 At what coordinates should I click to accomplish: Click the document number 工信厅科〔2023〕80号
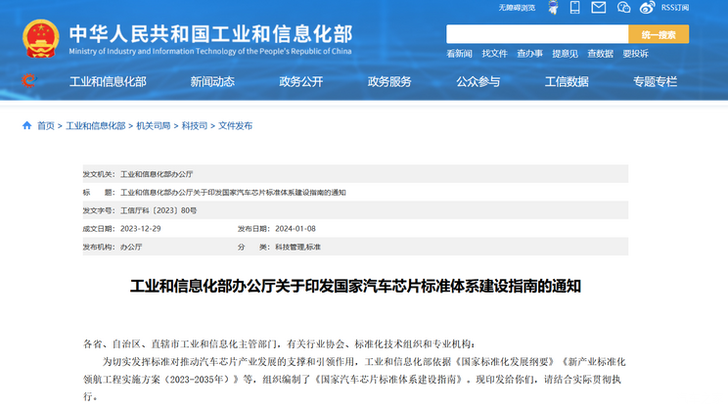click(159, 210)
